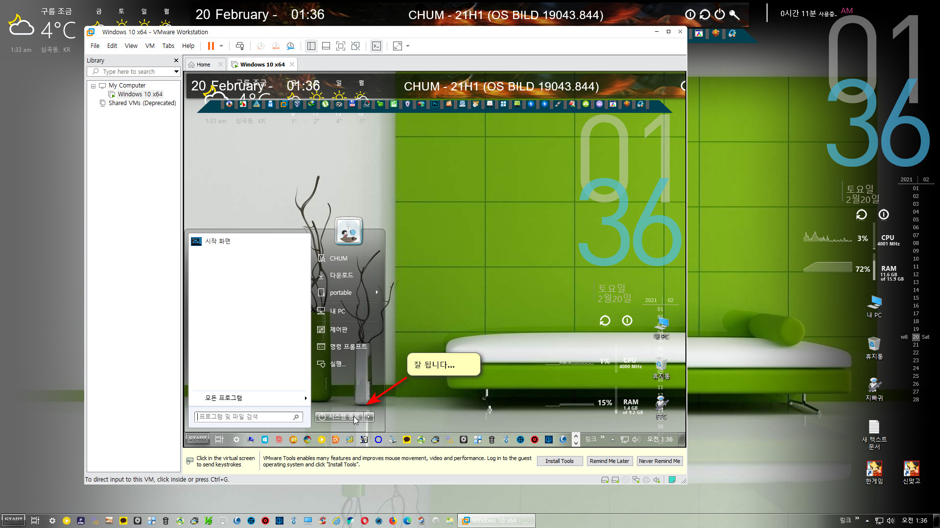The width and height of the screenshot is (940, 528).
Task: Open the portable submenu in the start menu
Action: pyautogui.click(x=349, y=292)
